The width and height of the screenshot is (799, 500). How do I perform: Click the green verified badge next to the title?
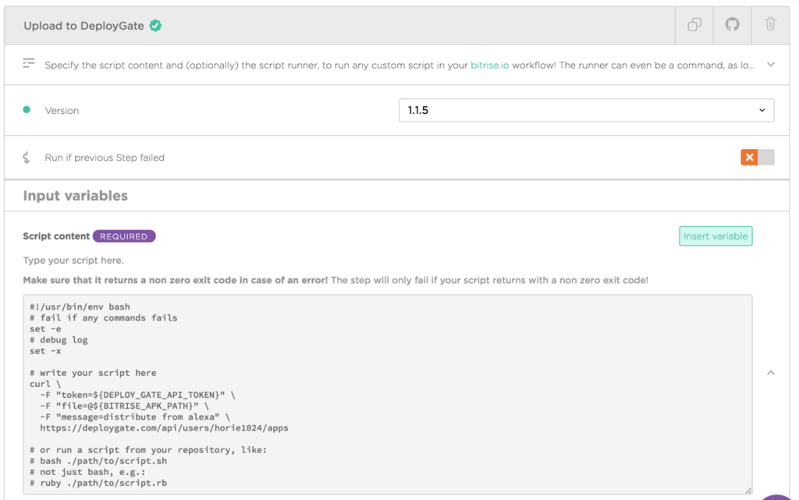(155, 26)
